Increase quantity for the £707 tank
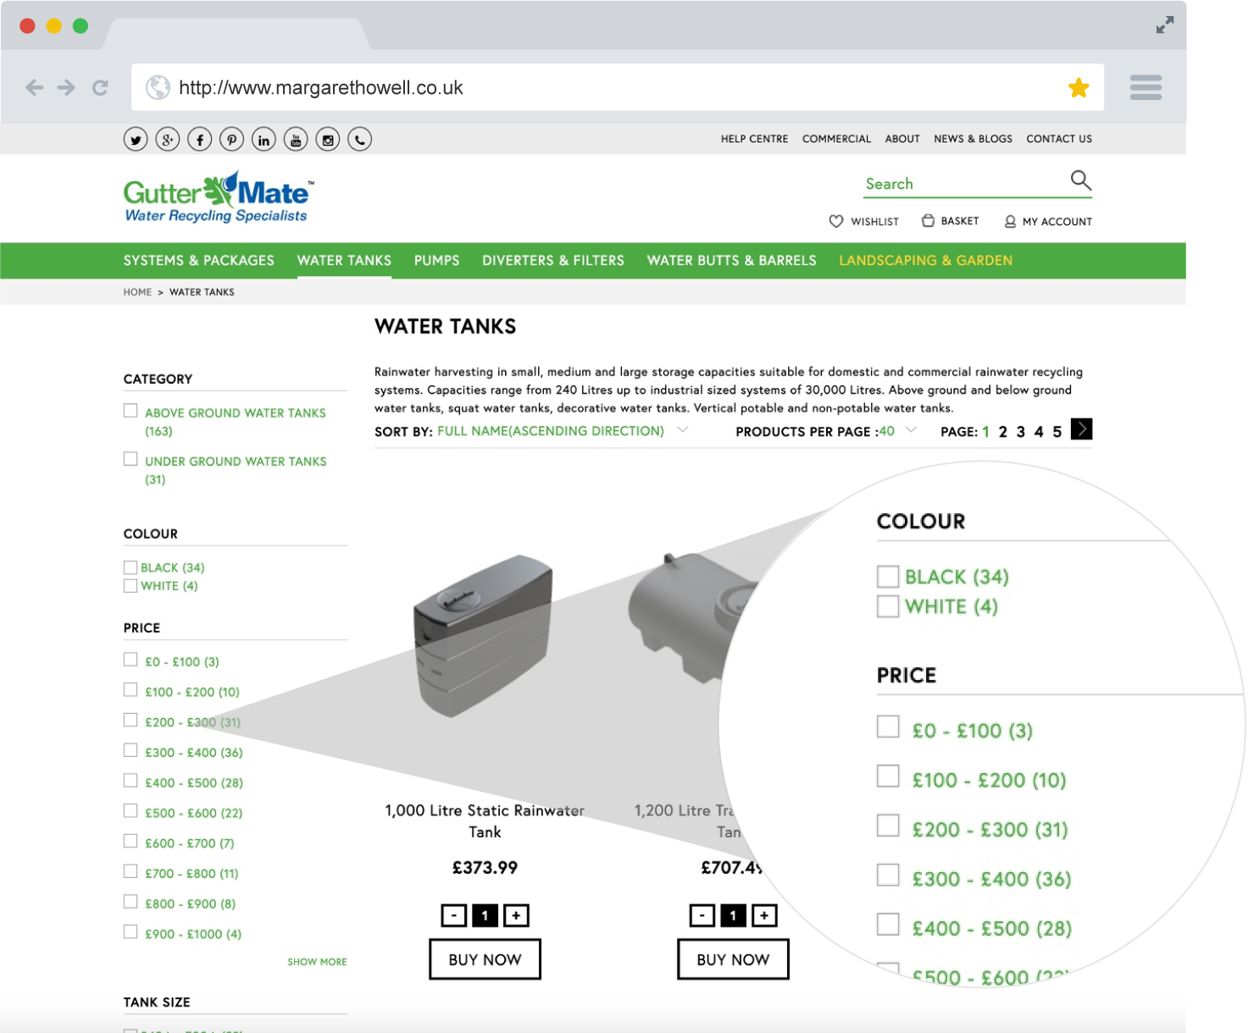Image resolution: width=1254 pixels, height=1033 pixels. click(764, 915)
